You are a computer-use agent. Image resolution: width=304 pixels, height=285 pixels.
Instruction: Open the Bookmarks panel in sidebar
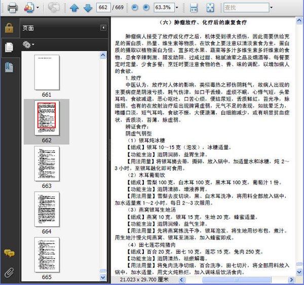coord(9,67)
